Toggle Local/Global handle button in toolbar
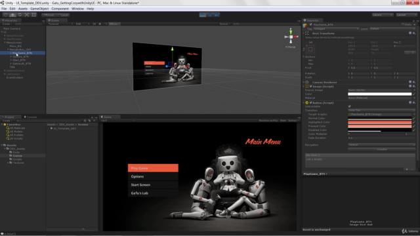The image size is (420, 236). click(63, 15)
